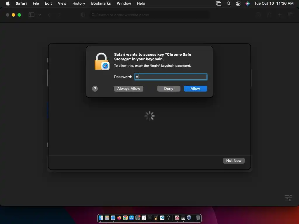The width and height of the screenshot is (299, 224).
Task: Open the Safari application menu
Action: coord(21,3)
